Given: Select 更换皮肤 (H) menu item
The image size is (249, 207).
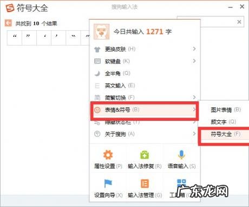Looking at the screenshot, I should pyautogui.click(x=145, y=49).
